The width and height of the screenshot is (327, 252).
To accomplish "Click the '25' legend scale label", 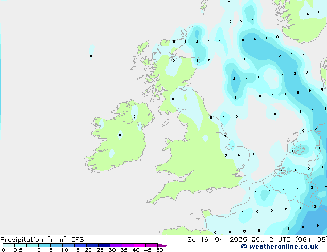I will coord(100,250).
